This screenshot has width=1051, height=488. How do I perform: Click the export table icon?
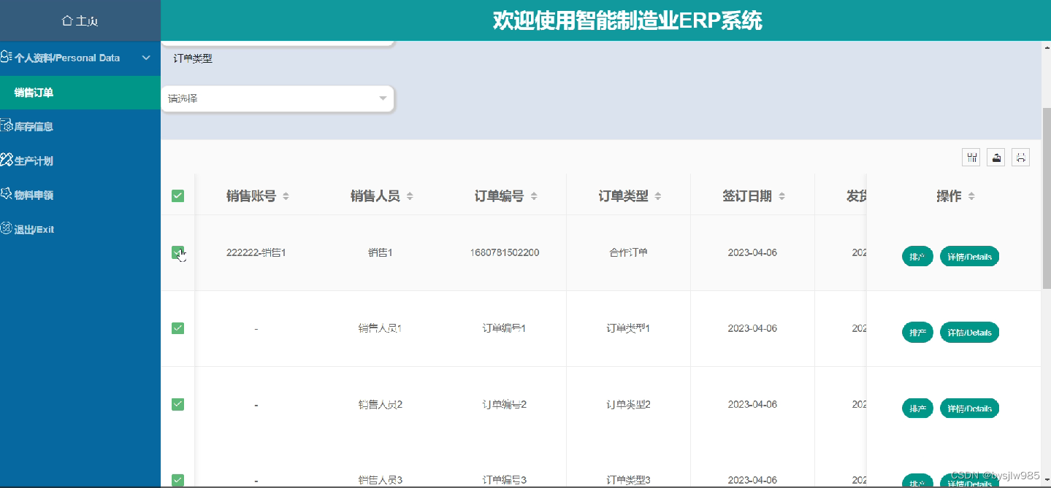(996, 157)
